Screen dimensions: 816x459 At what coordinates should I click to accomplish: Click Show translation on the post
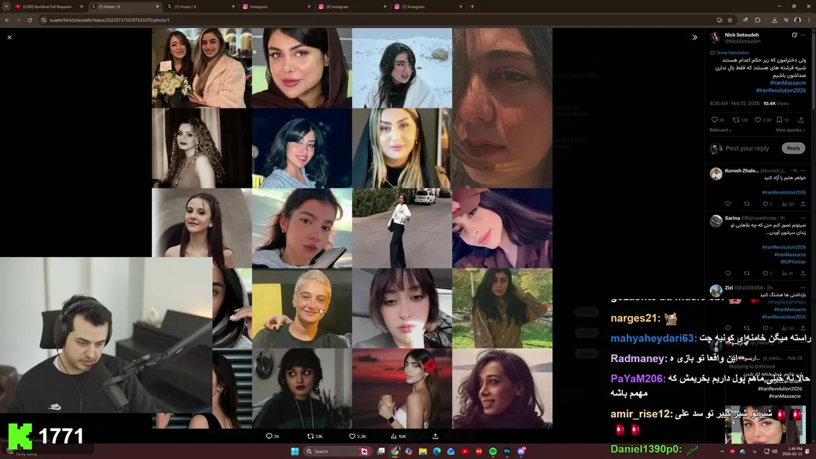click(732, 53)
